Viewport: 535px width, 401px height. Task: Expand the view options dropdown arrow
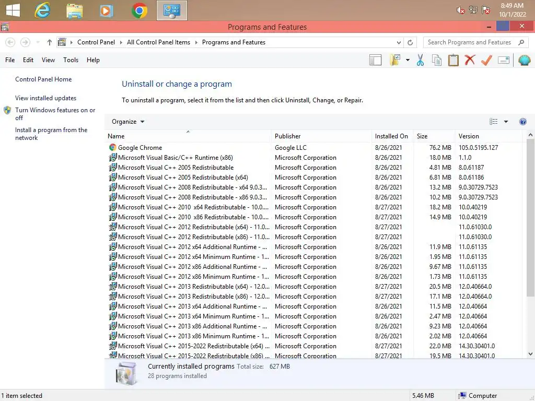pyautogui.click(x=506, y=122)
